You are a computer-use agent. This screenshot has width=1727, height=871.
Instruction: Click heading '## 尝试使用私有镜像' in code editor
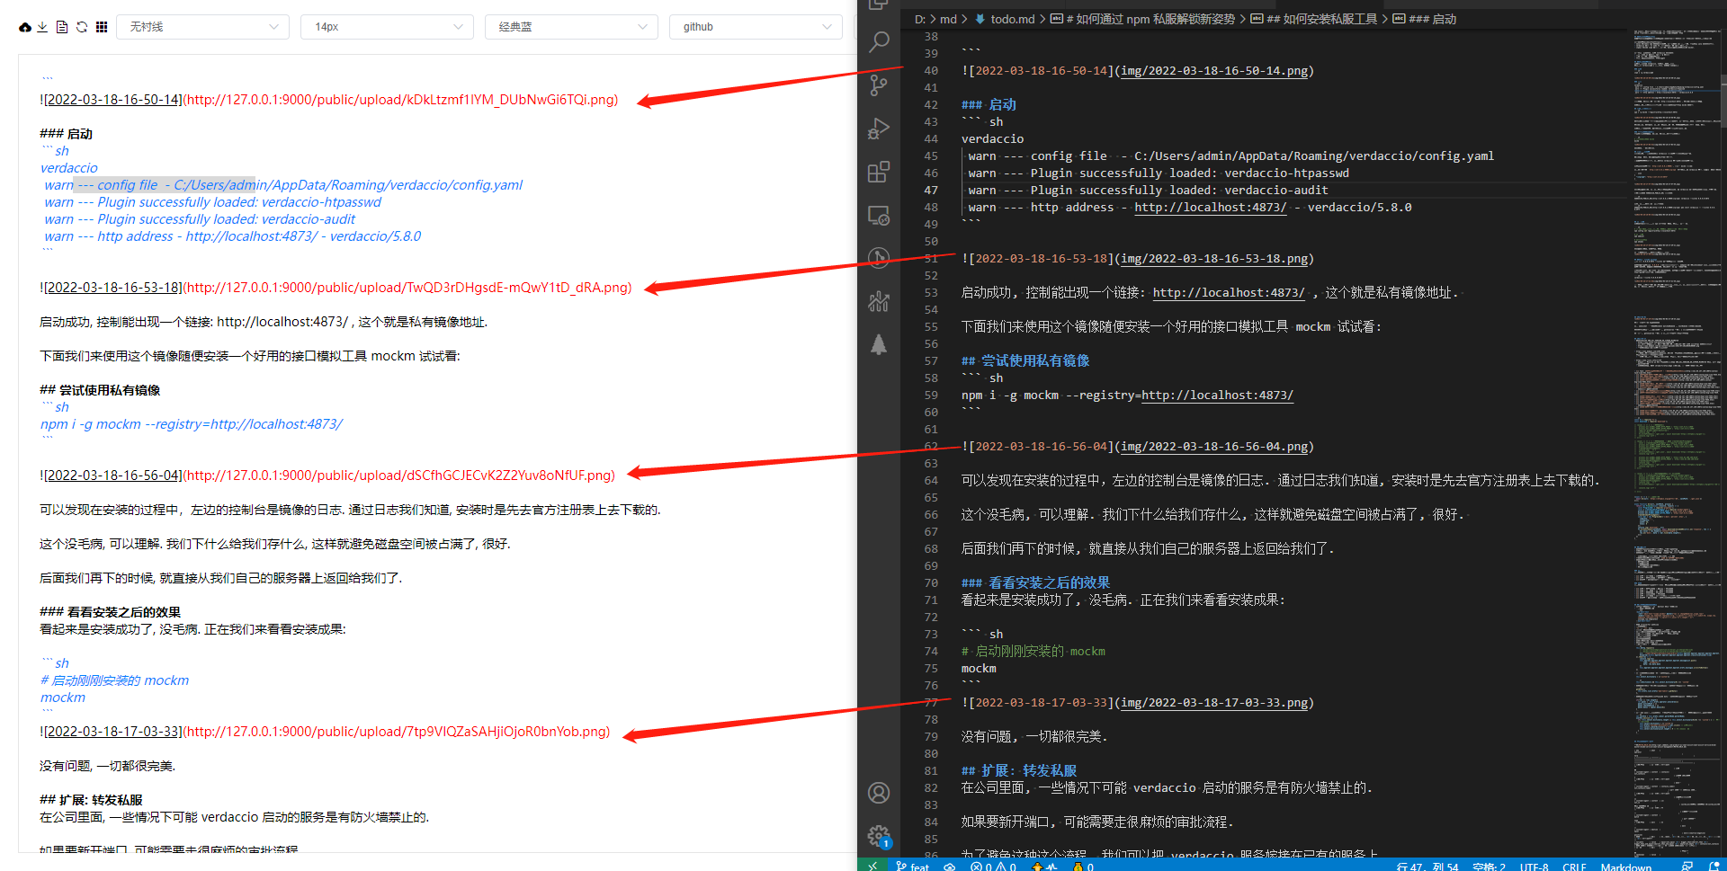point(1025,361)
